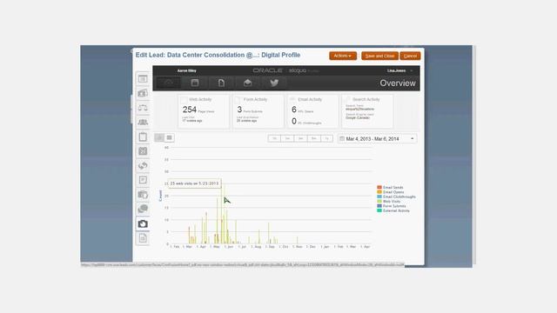Open the sidebar clipboard icon
This screenshot has height=313, width=557.
(143, 137)
